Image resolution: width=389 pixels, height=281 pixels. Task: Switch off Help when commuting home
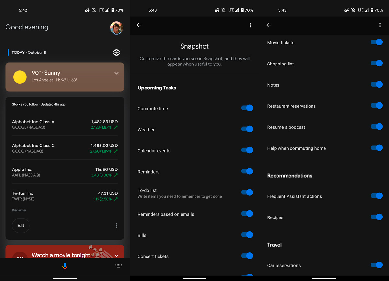point(377,148)
